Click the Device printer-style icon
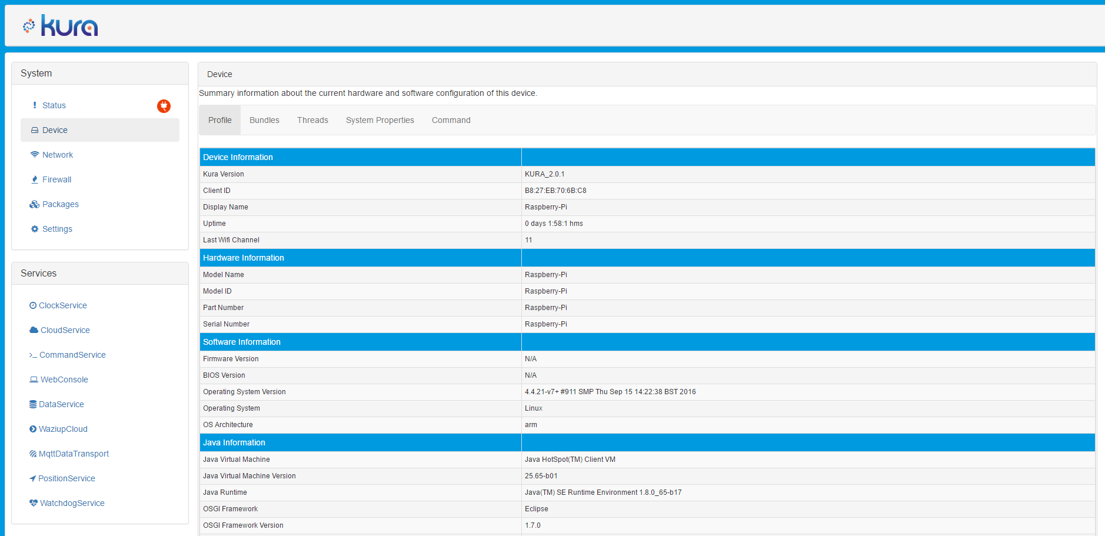Viewport: 1105px width, 536px height. [x=35, y=130]
